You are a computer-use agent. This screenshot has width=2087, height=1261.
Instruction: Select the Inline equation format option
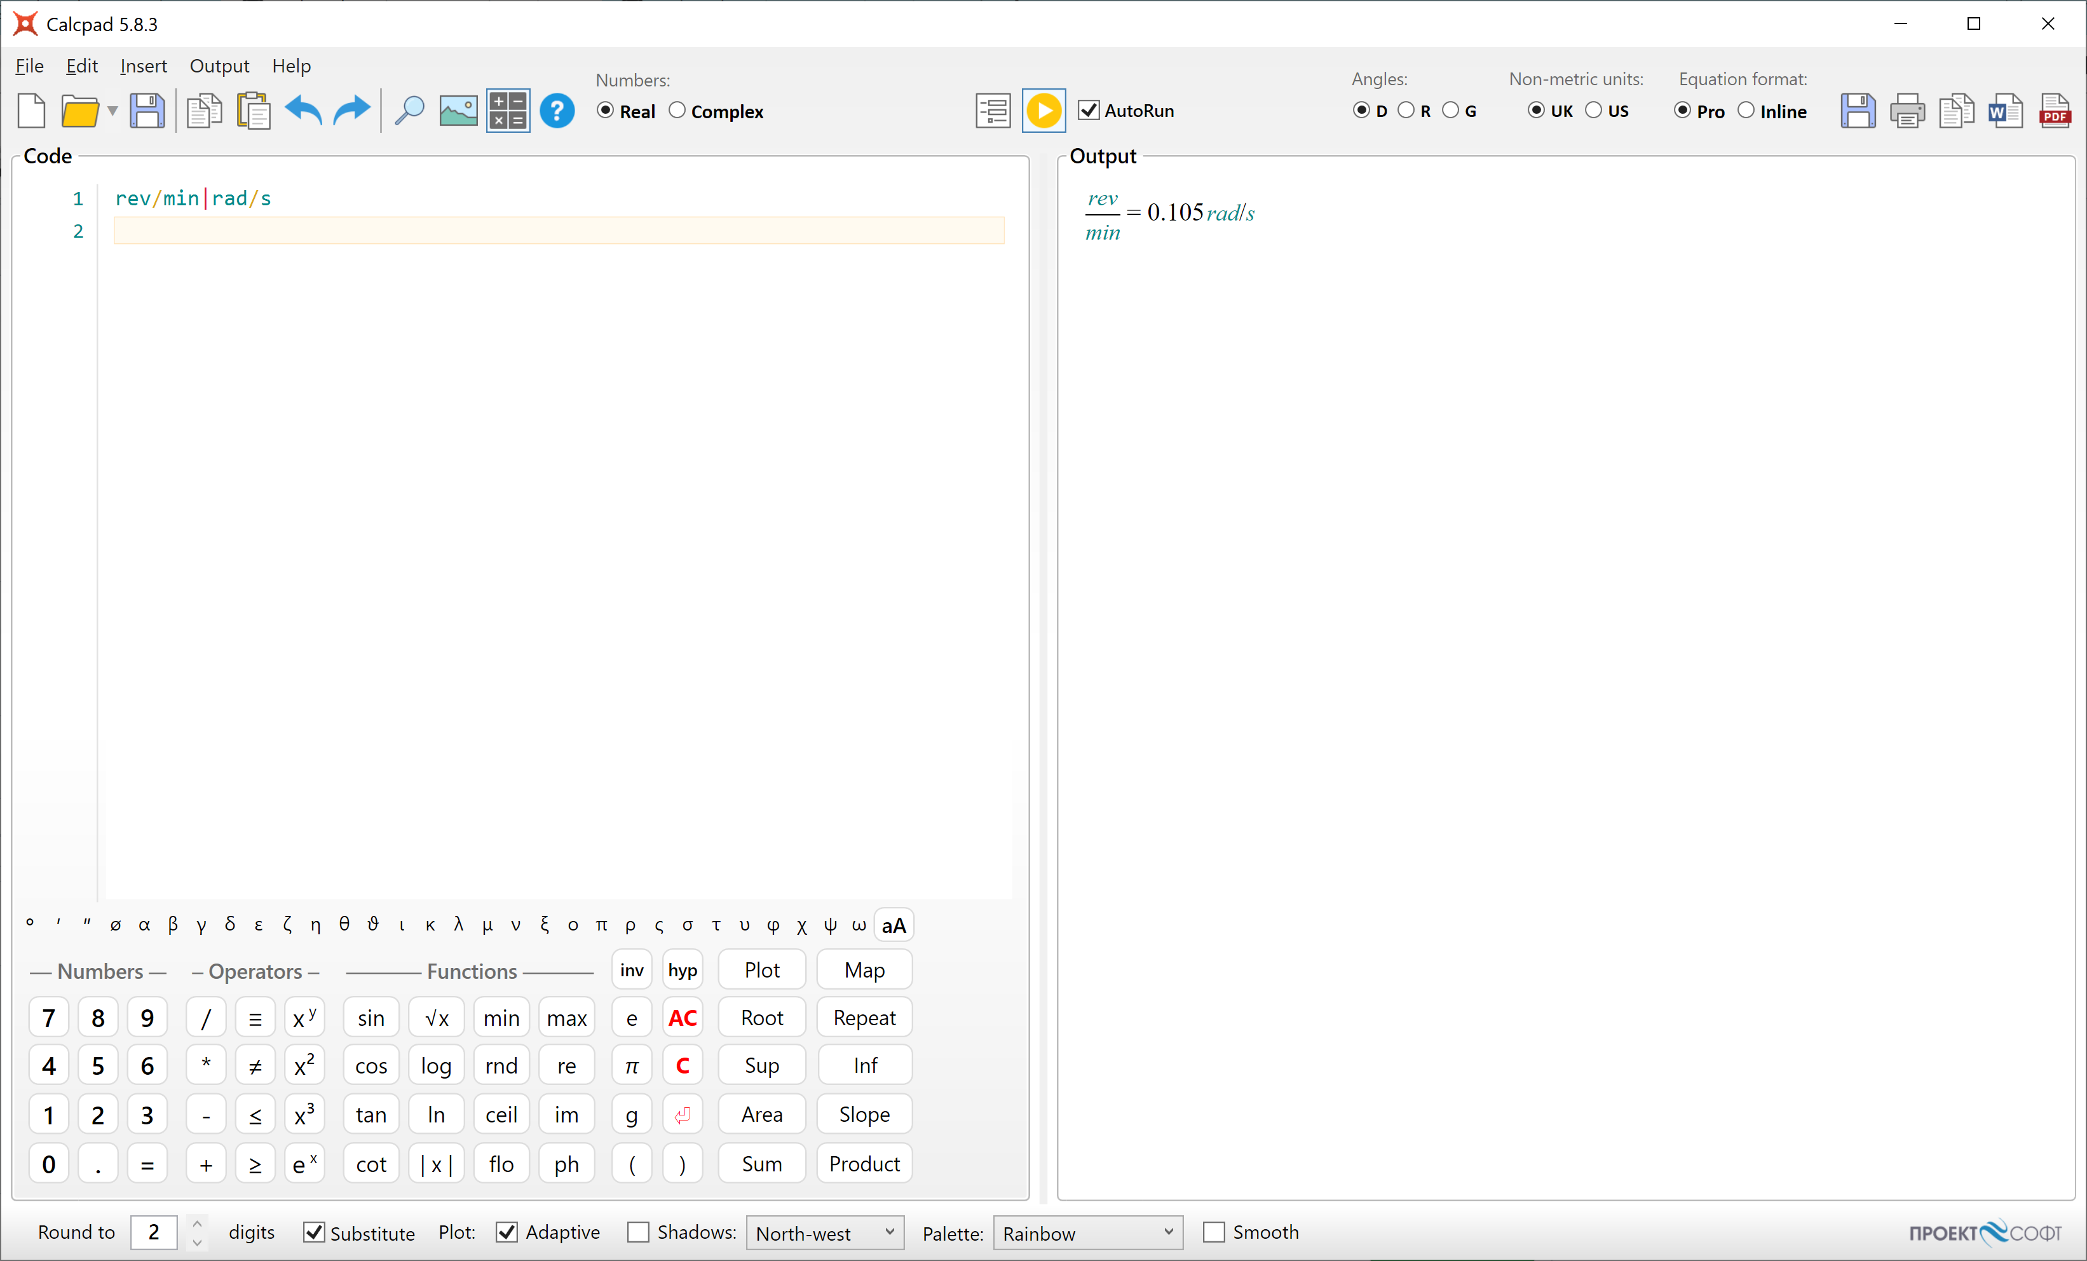(1746, 111)
